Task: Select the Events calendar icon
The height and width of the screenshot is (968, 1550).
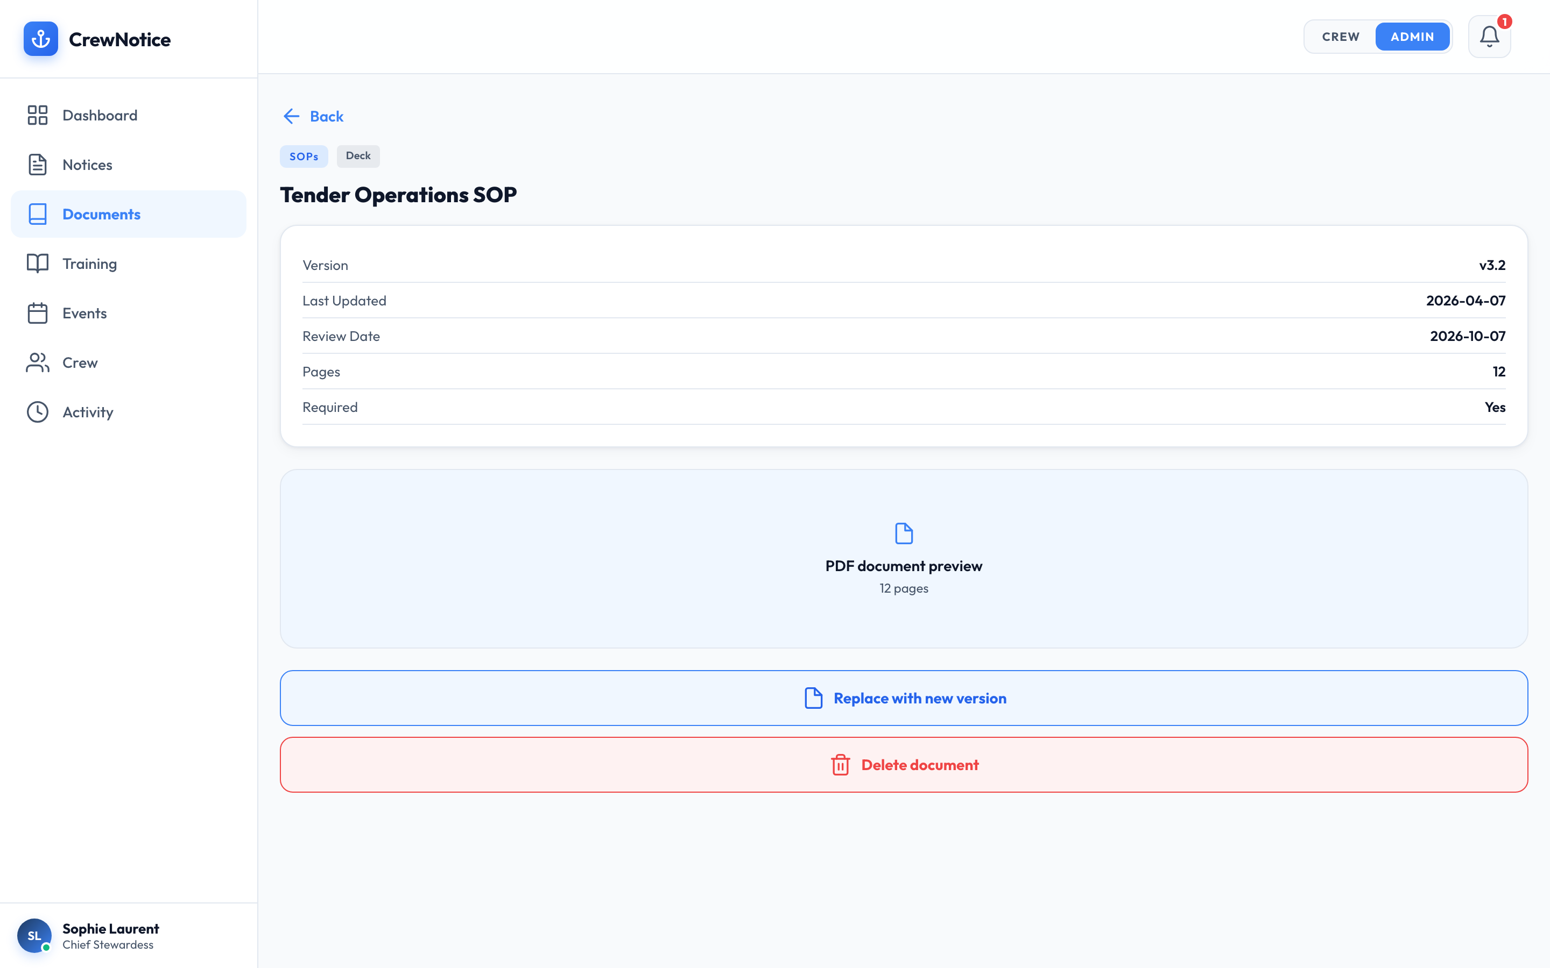Action: (37, 312)
